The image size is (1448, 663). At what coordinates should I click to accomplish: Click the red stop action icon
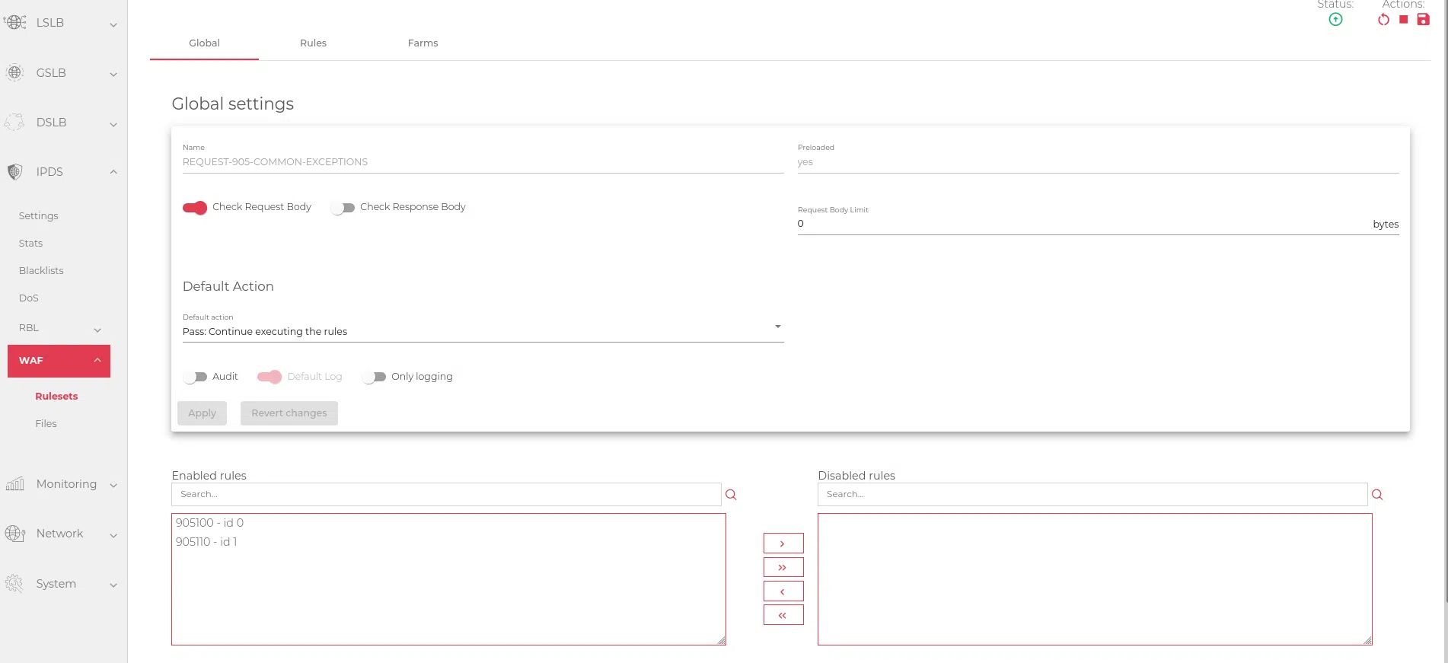tap(1403, 20)
